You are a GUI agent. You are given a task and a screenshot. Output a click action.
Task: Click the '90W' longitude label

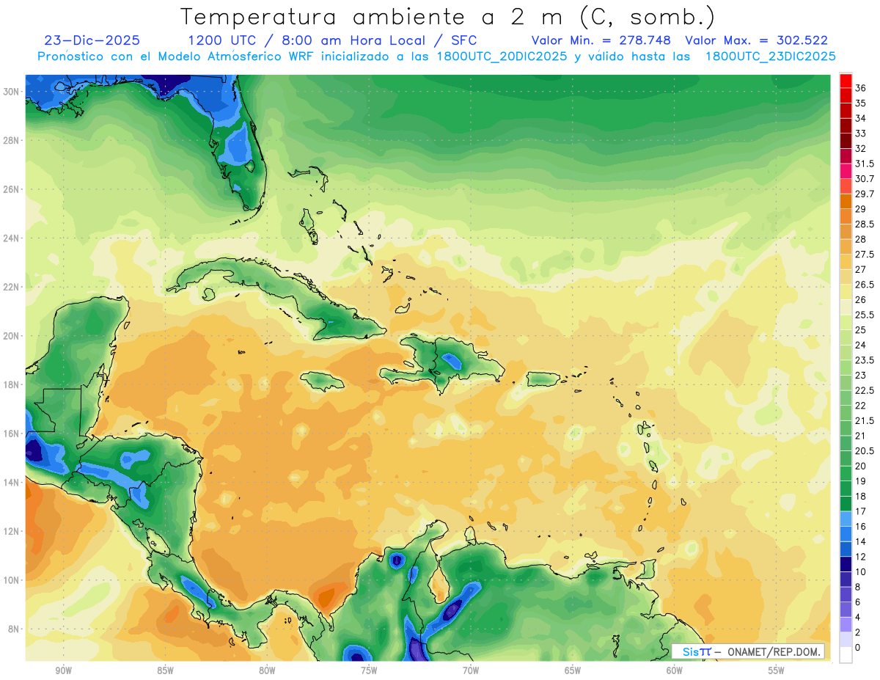click(63, 671)
